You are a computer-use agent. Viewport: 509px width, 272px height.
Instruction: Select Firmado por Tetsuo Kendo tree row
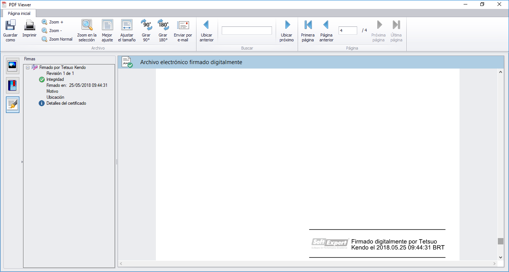[x=63, y=67]
